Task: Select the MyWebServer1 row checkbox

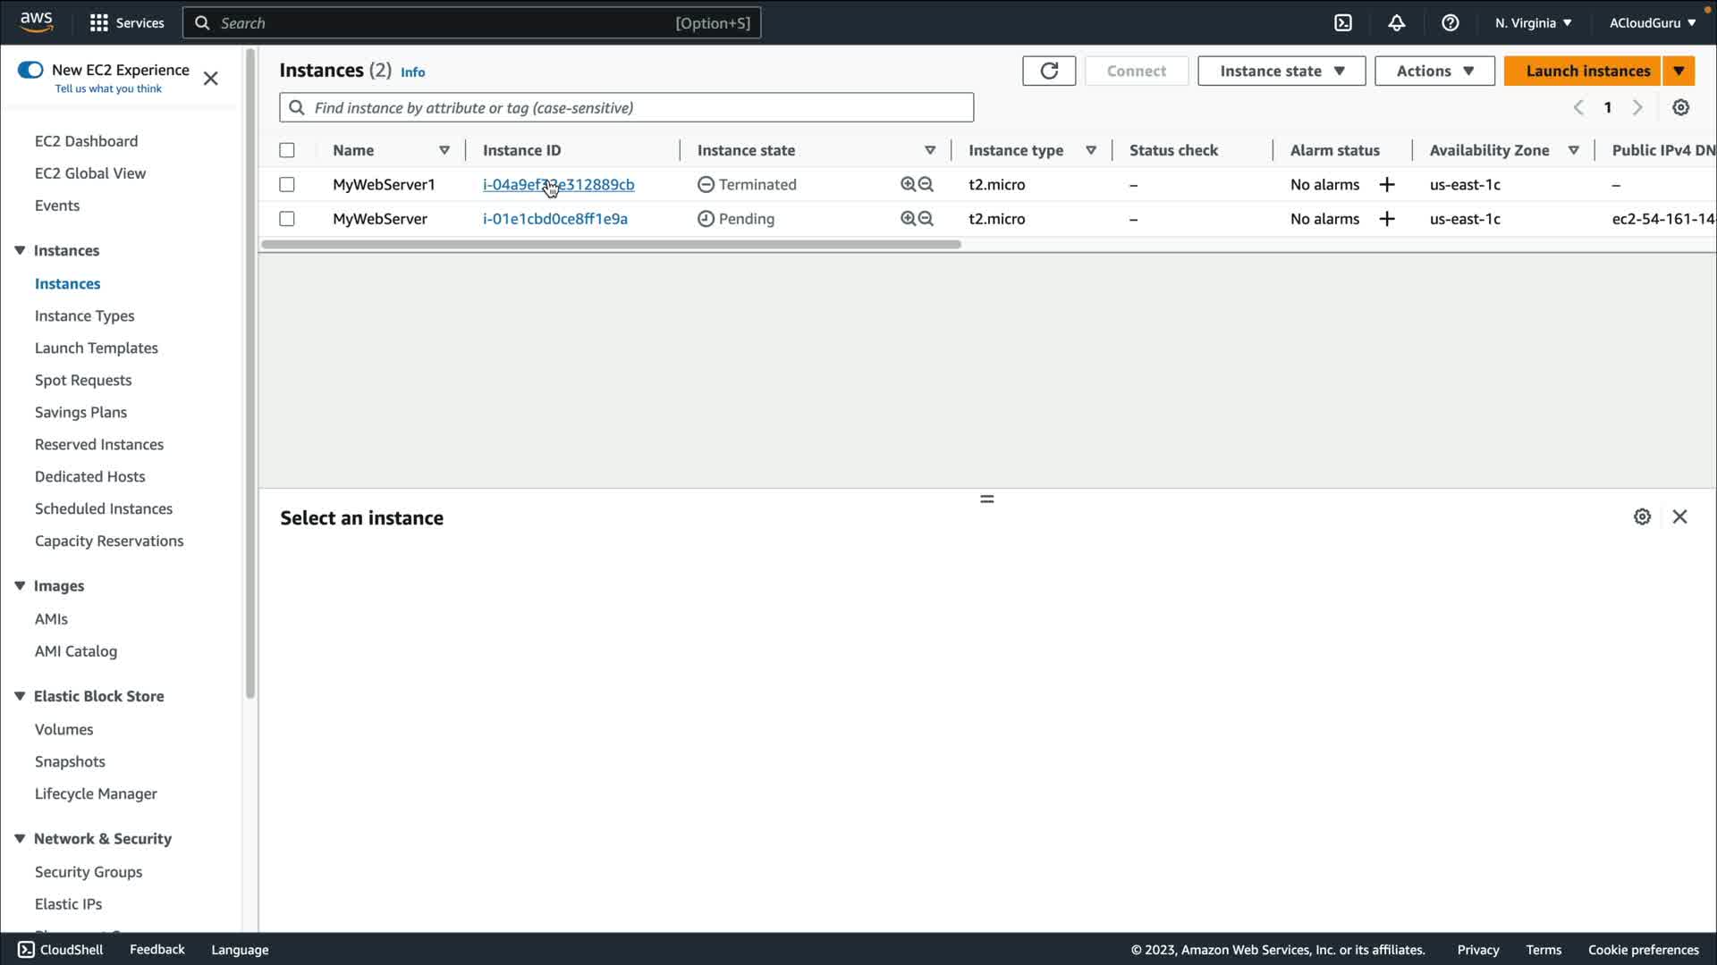Action: click(x=287, y=185)
